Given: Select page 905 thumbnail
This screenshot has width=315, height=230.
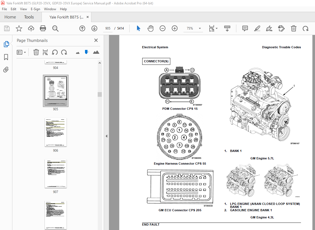Looking at the screenshot, I should (x=56, y=91).
